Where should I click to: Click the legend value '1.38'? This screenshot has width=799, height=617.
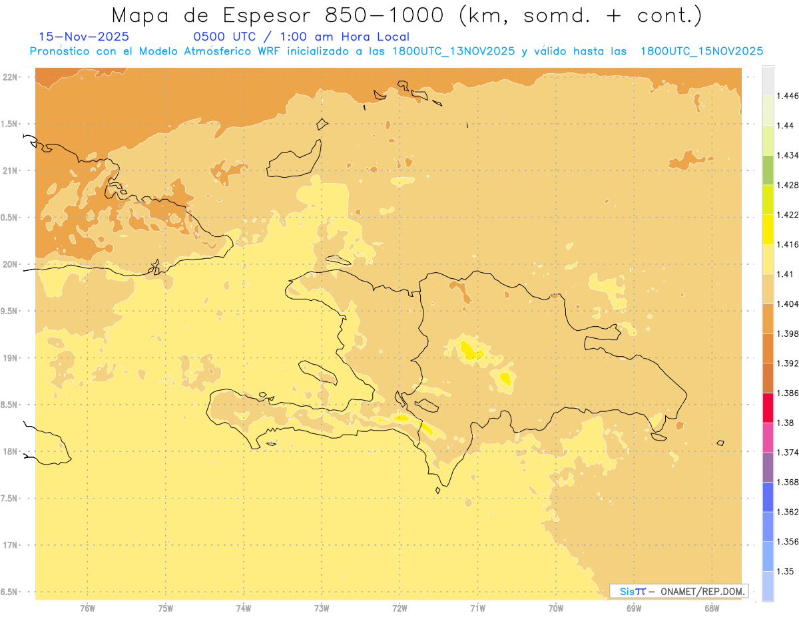pyautogui.click(x=786, y=423)
